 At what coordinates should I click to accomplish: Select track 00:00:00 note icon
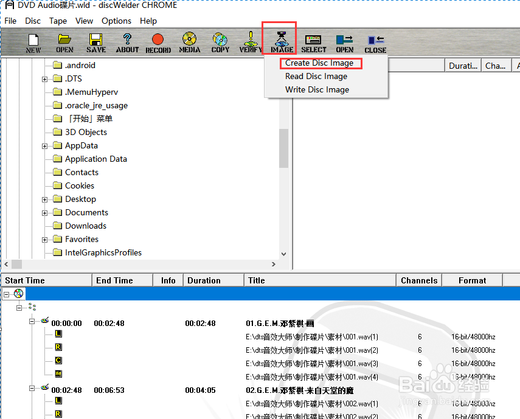pyautogui.click(x=45, y=320)
